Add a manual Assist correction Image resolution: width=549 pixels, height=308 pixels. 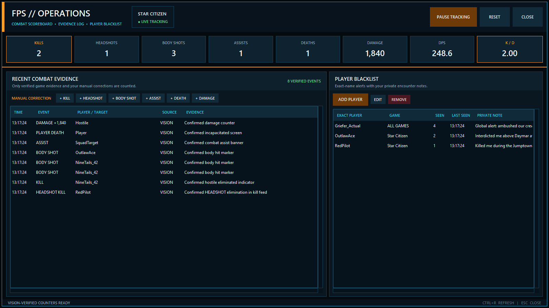pyautogui.click(x=153, y=98)
